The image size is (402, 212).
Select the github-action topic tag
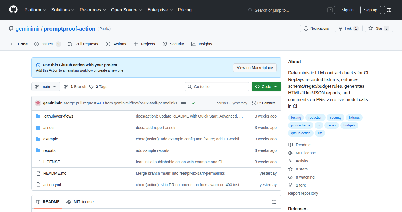[301, 133]
